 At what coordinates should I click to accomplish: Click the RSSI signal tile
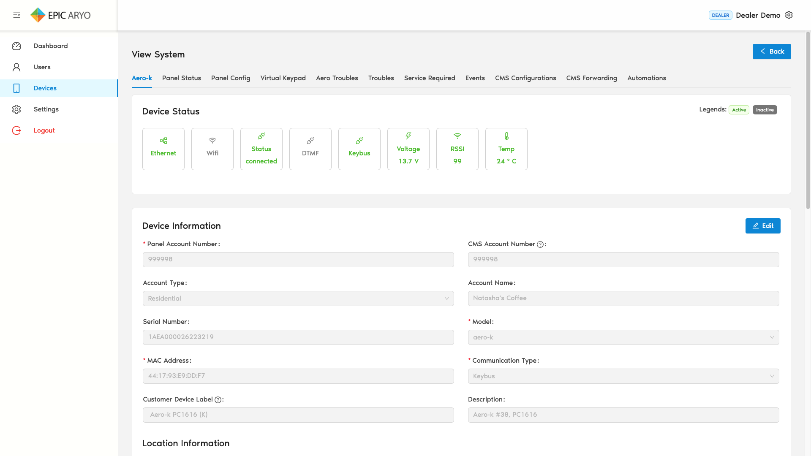[x=457, y=149]
